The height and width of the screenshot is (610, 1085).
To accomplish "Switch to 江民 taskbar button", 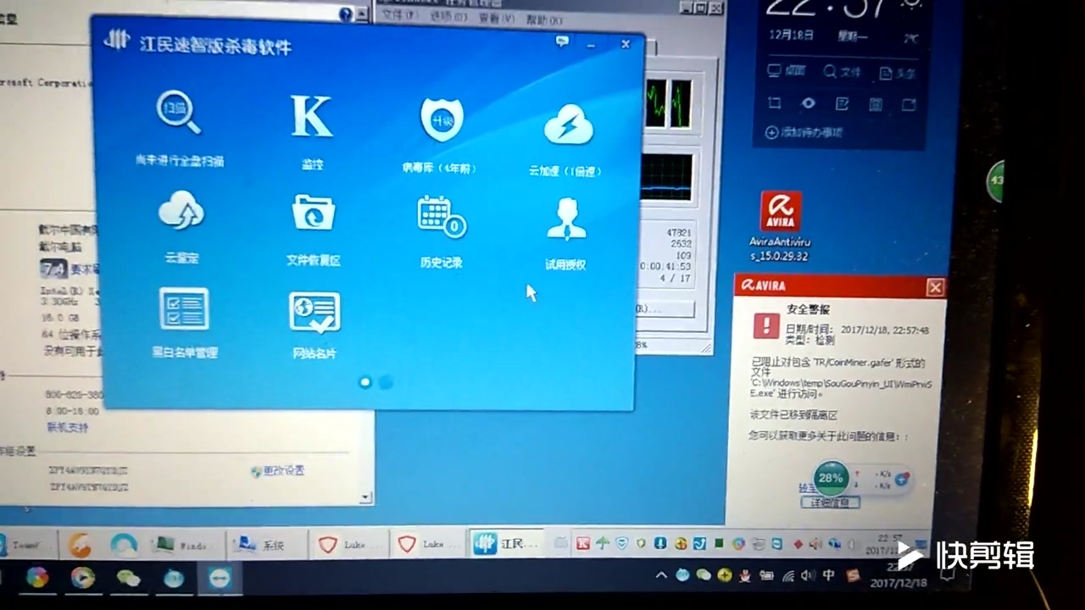I will pyautogui.click(x=508, y=544).
